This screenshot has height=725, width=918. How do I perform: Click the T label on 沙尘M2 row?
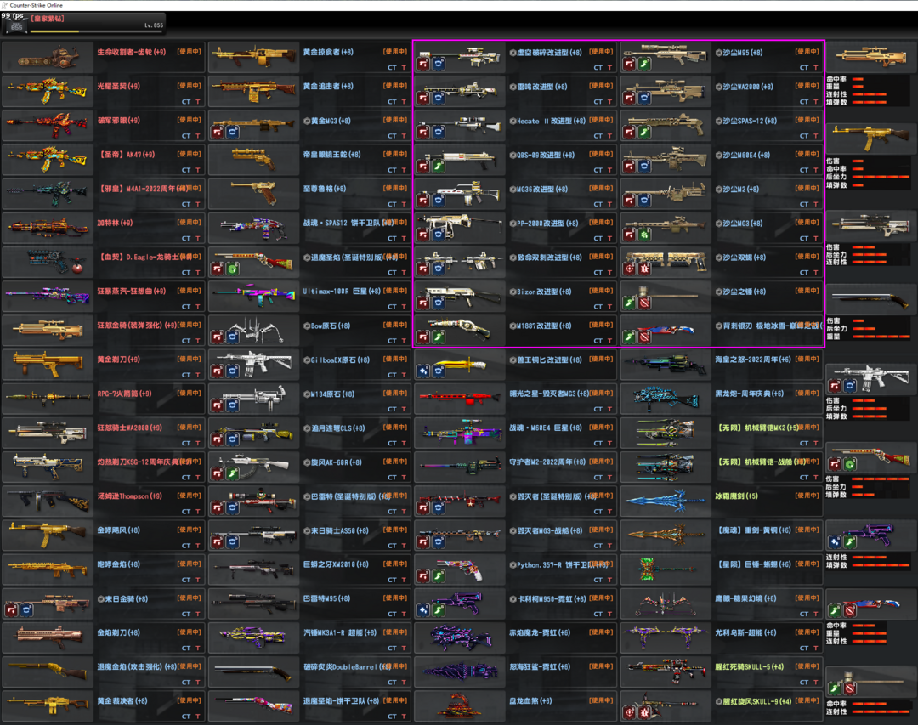815,204
